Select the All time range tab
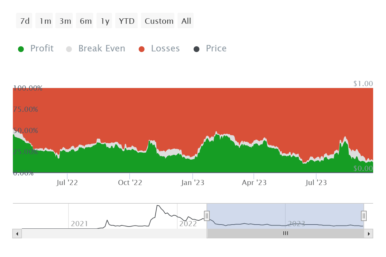 pyautogui.click(x=185, y=21)
